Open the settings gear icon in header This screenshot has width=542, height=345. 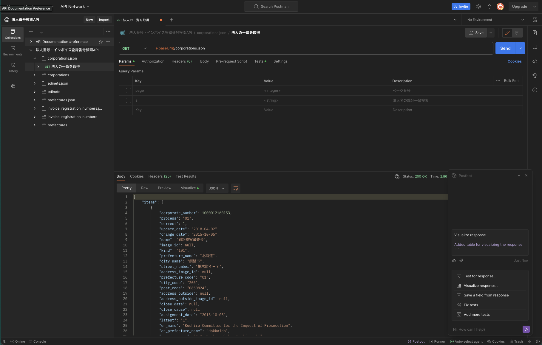(x=479, y=7)
